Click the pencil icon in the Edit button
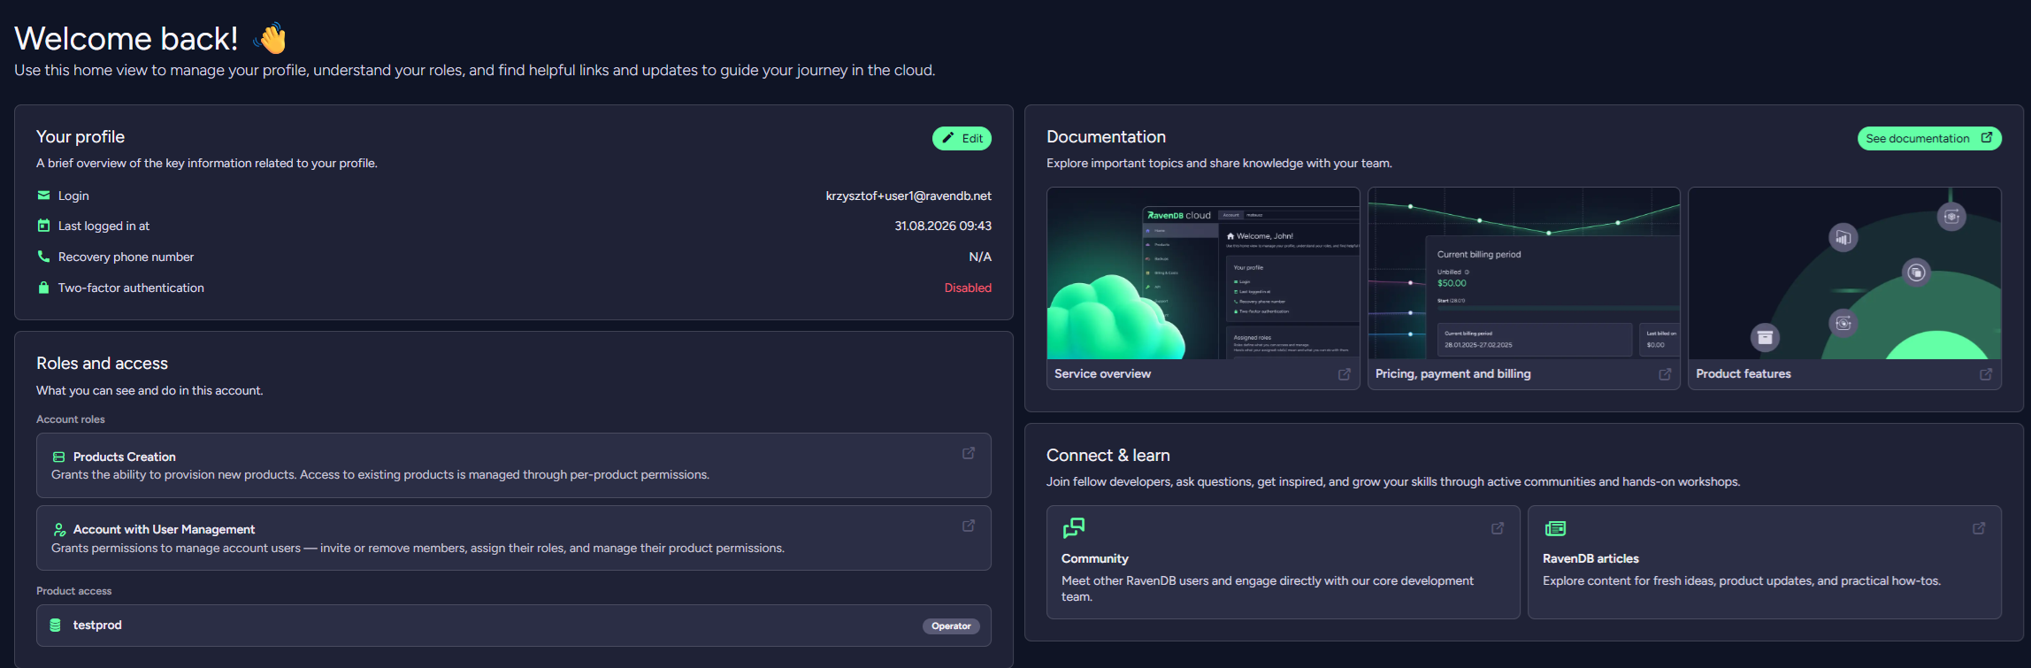Screen dimensions: 2031x668 [948, 138]
